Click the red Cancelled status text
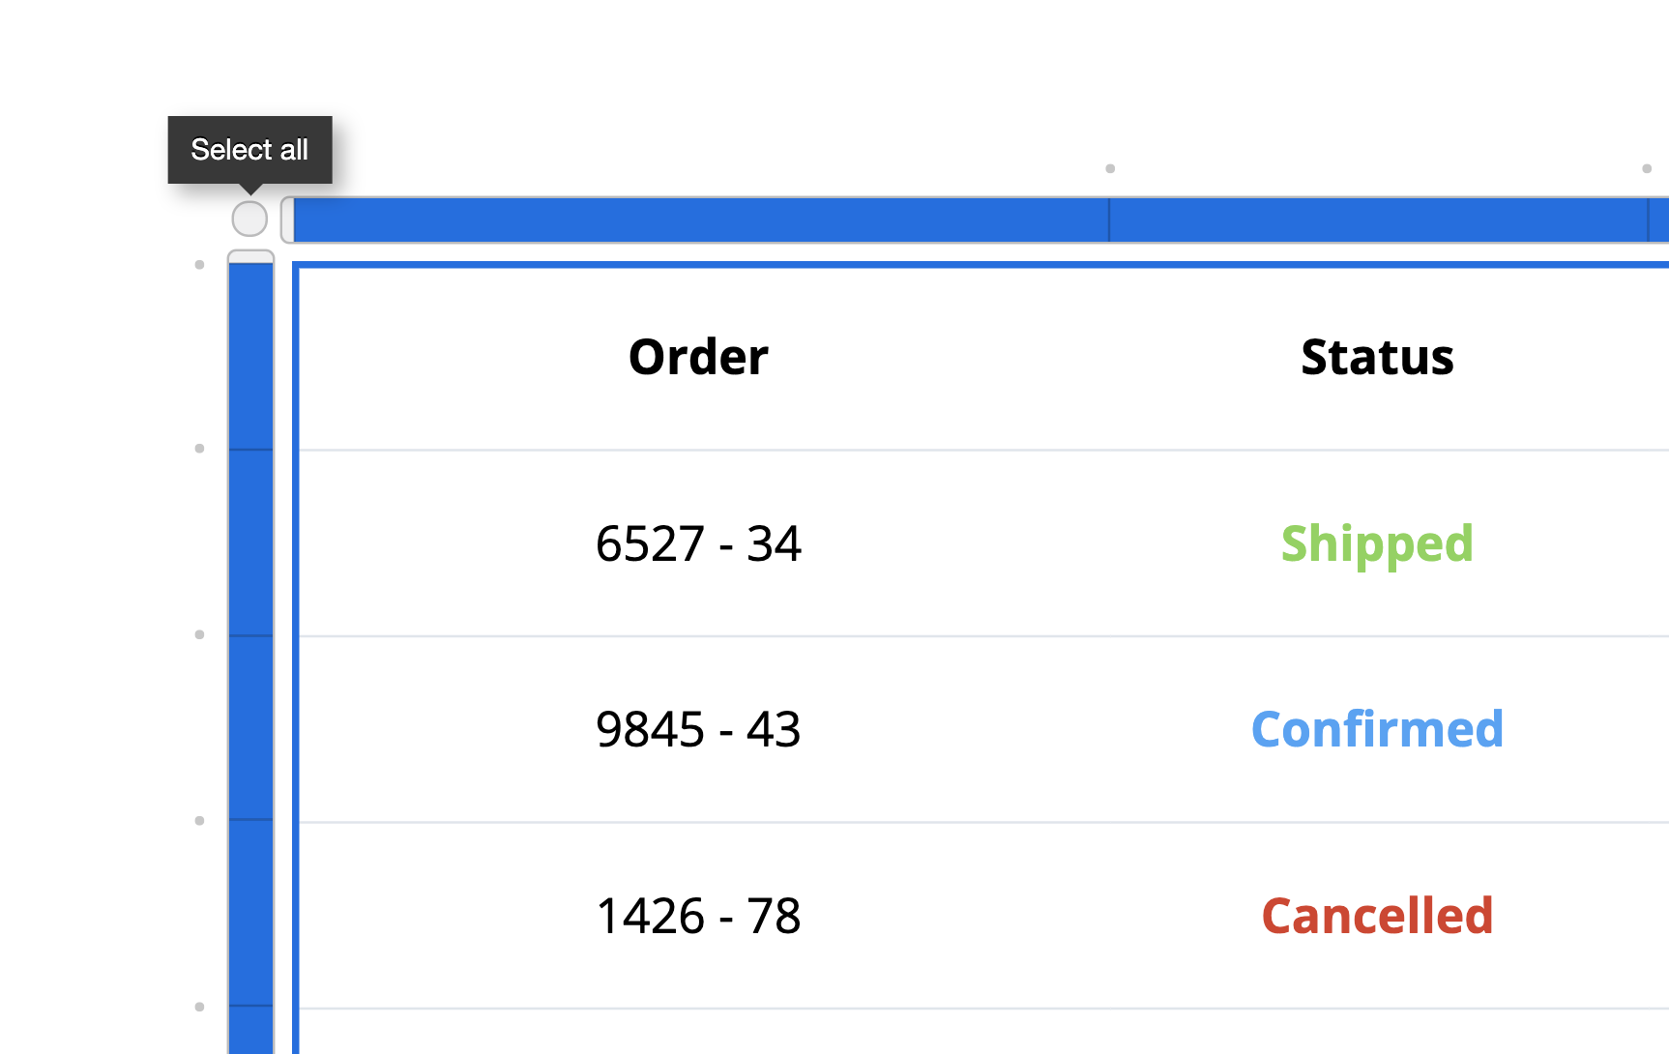 pyautogui.click(x=1377, y=915)
